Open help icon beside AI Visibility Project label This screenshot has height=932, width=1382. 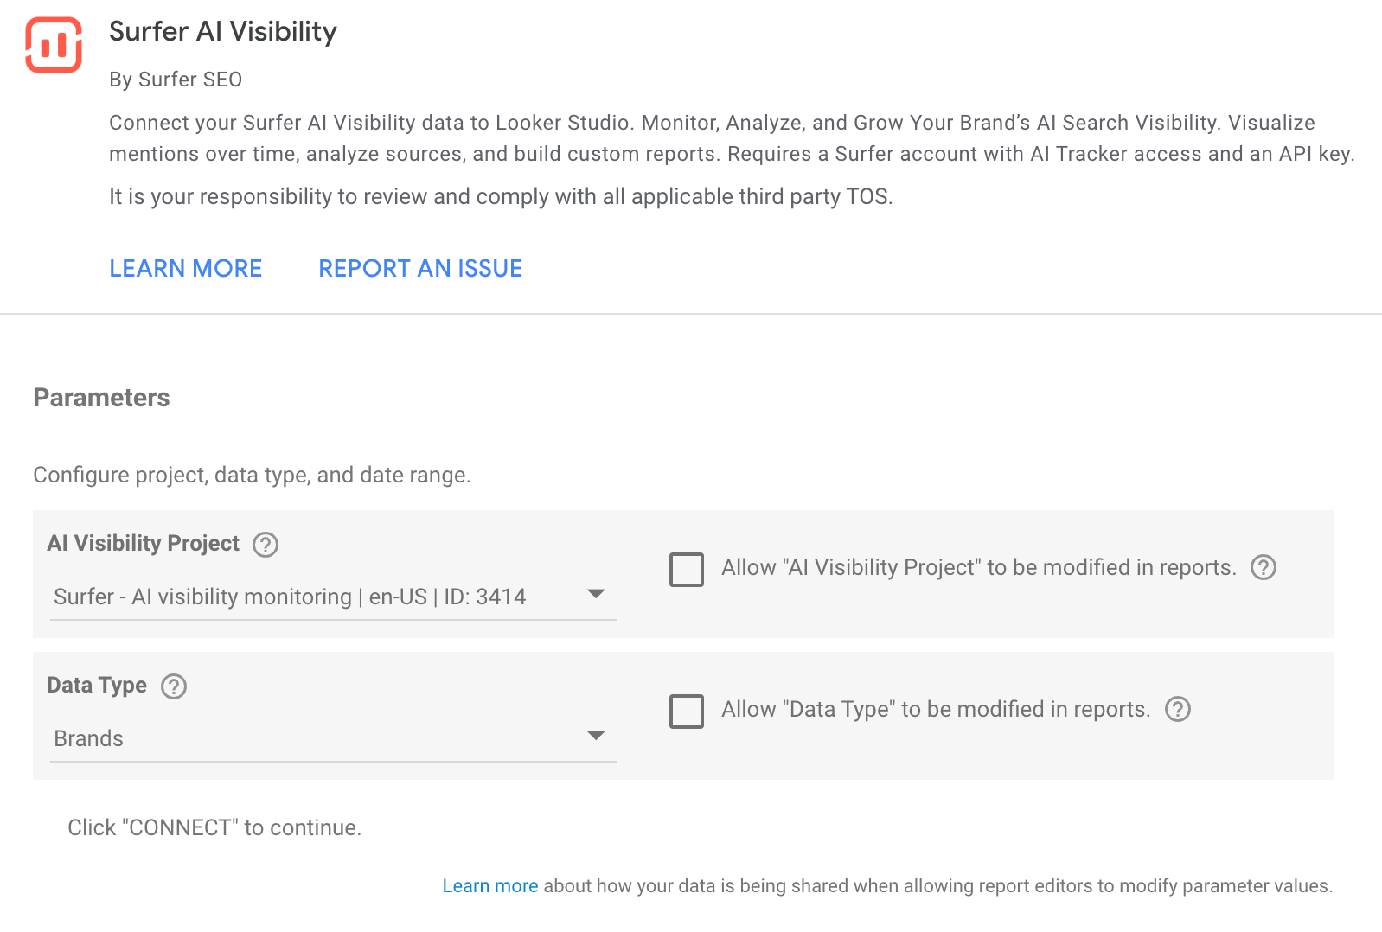265,545
